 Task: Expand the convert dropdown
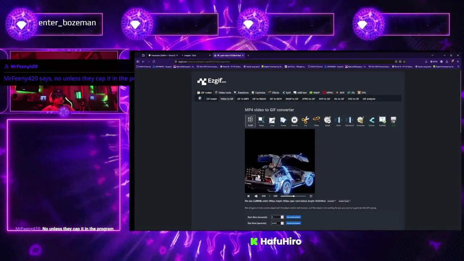(x=331, y=201)
